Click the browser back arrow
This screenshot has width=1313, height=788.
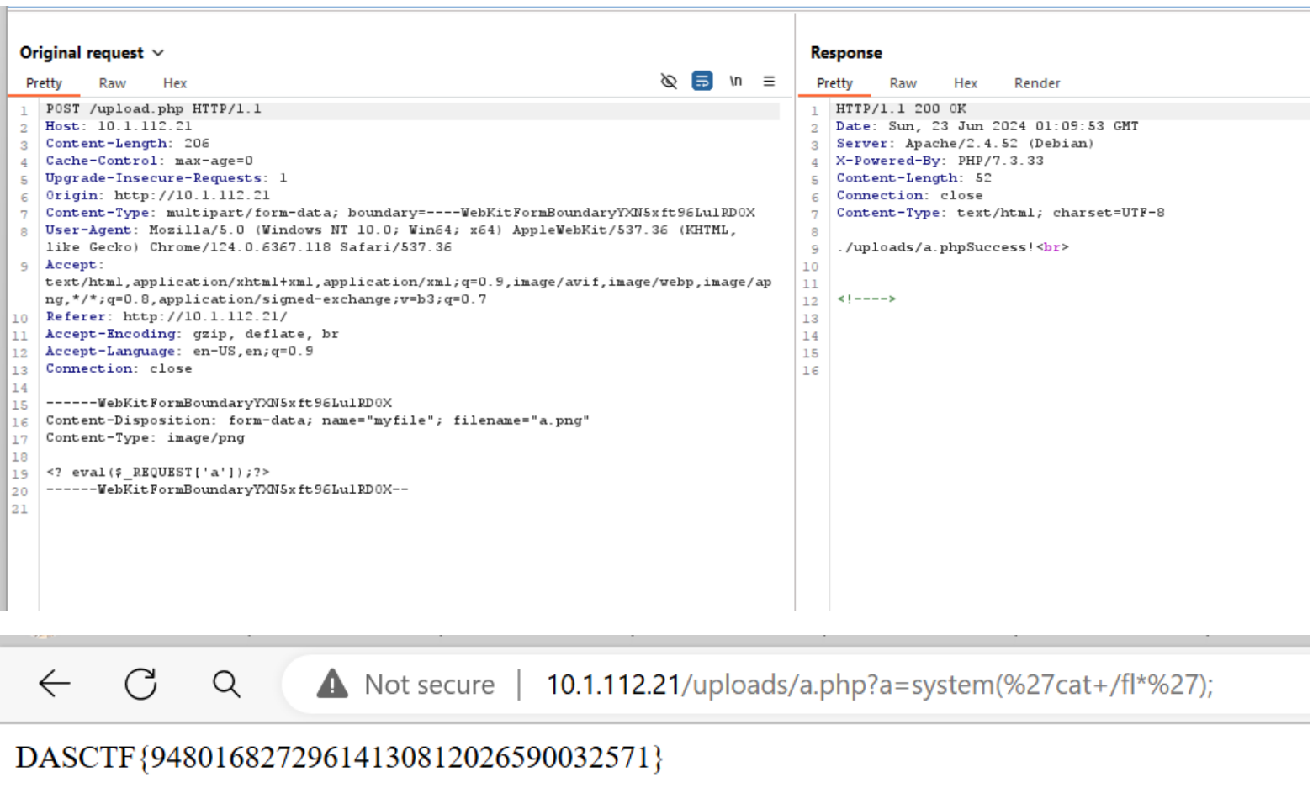(55, 684)
